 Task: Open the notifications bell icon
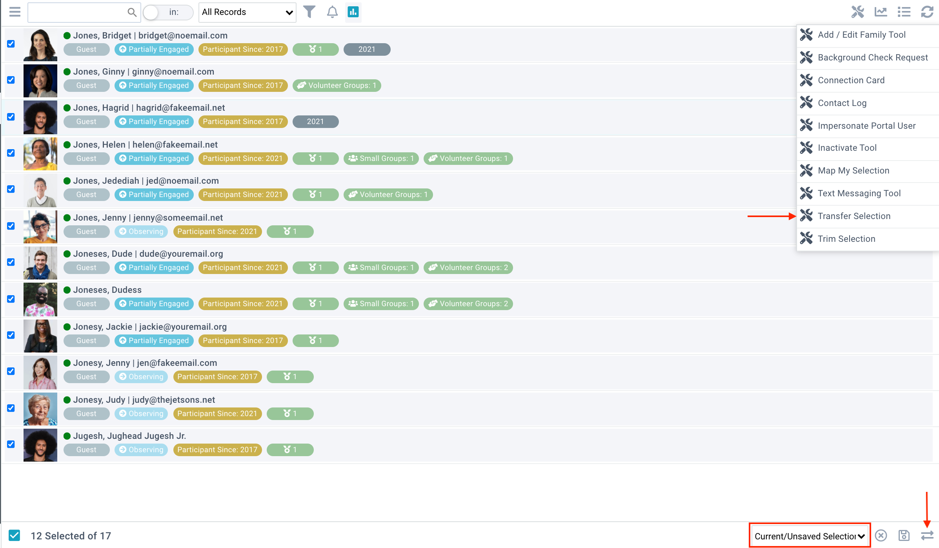tap(332, 12)
